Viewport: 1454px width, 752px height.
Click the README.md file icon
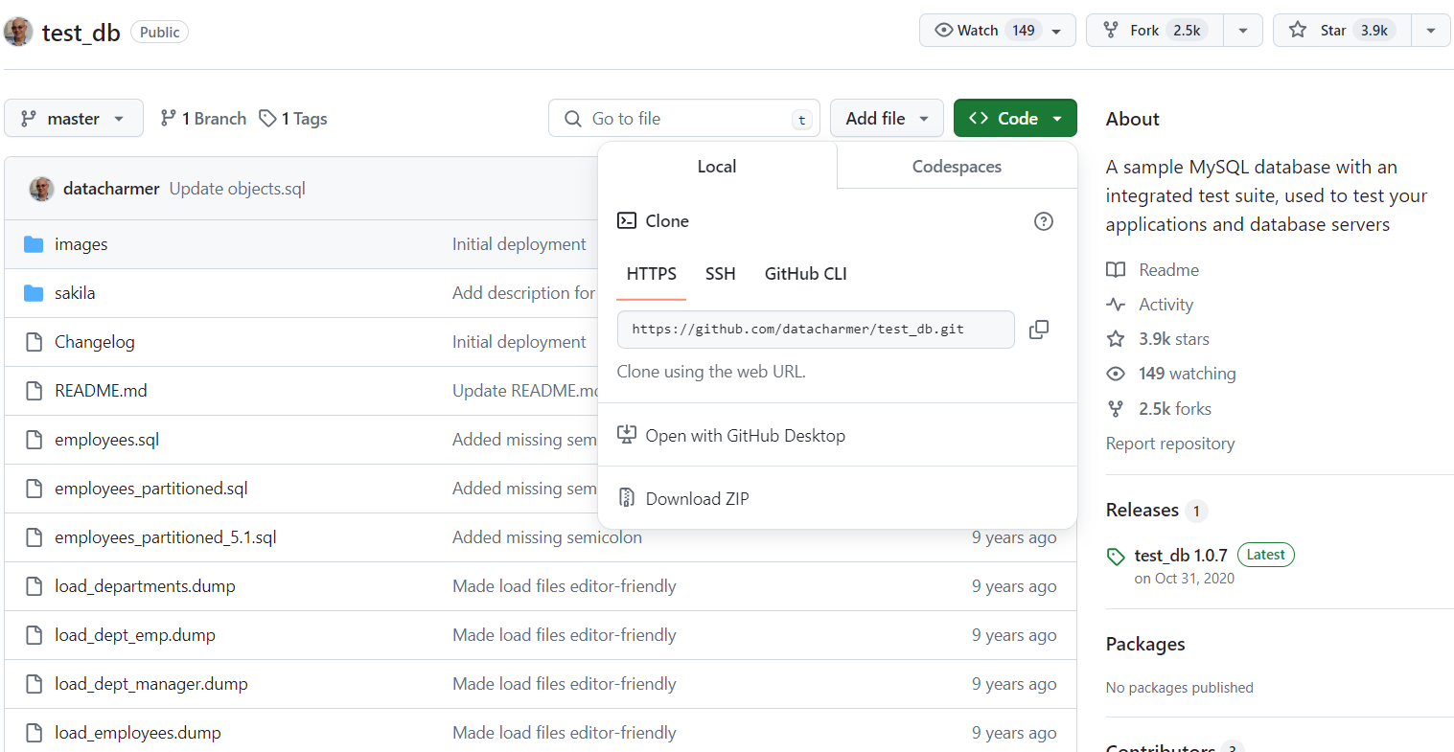pyautogui.click(x=34, y=391)
